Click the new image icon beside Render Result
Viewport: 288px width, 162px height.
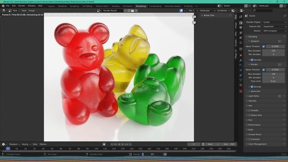click(x=129, y=11)
